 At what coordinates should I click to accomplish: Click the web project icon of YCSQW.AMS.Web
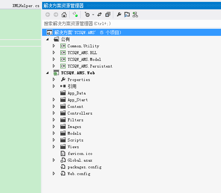coord(56,73)
